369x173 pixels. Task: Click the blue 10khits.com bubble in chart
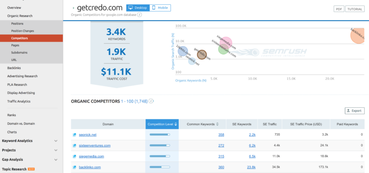point(183,51)
